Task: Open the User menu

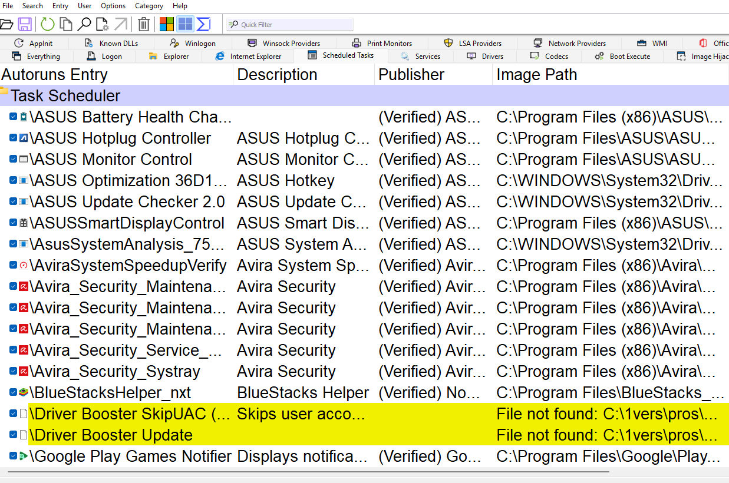Action: [x=85, y=6]
